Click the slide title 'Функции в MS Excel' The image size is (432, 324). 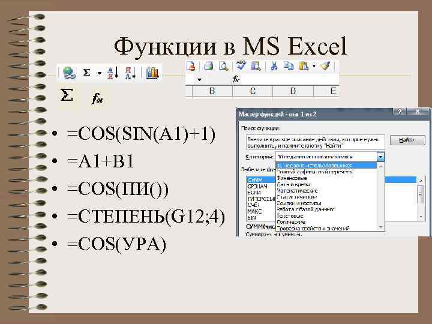pyautogui.click(x=230, y=47)
